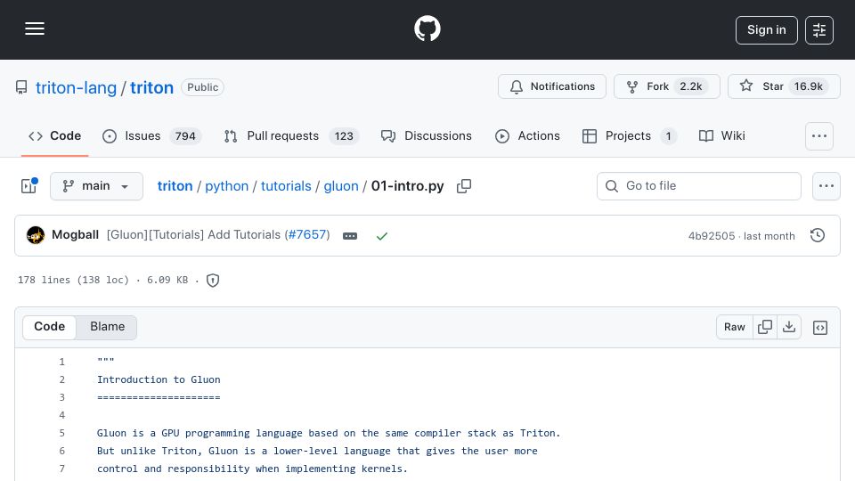Click line number 5 in code
855x481 pixels.
[x=62, y=433]
